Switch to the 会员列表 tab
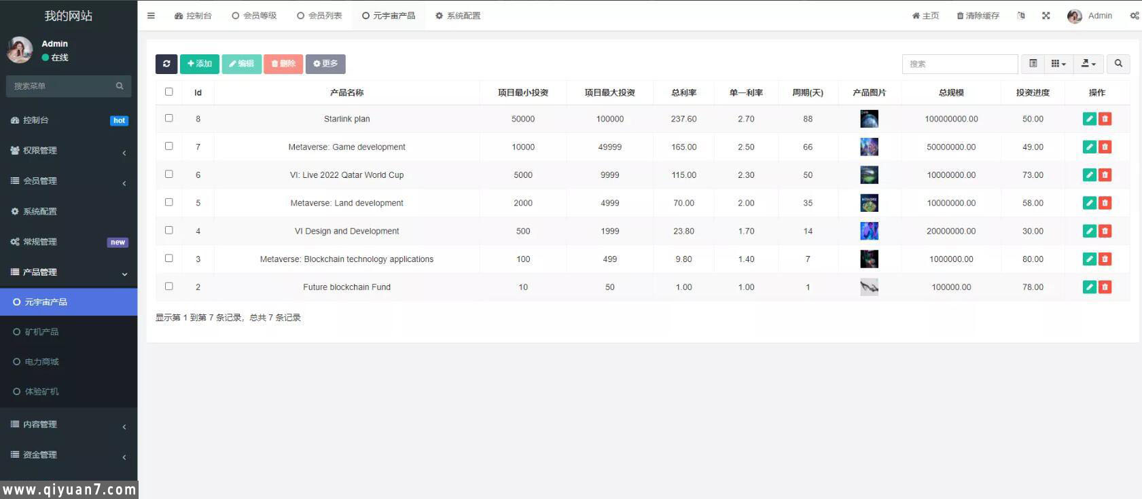This screenshot has height=499, width=1142. point(319,16)
